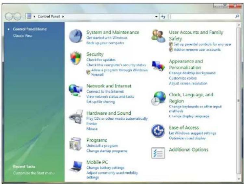The width and height of the screenshot is (244, 184).
Task: Open Appearance and Personalization heading
Action: tap(186, 64)
